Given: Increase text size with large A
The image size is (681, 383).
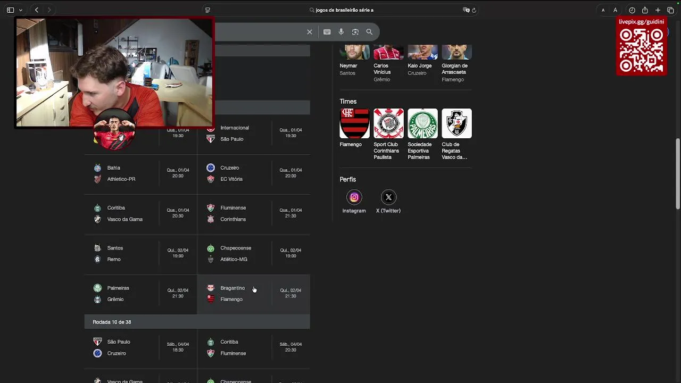Looking at the screenshot, I should tap(615, 10).
